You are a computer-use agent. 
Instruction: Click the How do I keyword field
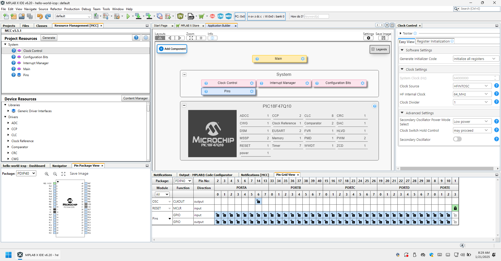pyautogui.click(x=316, y=16)
